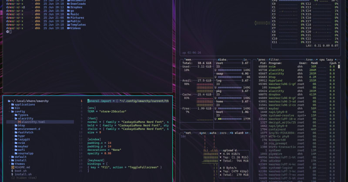Image resolution: width=348 pixels, height=182 pixels.
Task: Click the boot.sh shell script icon
Action: pyautogui.click(x=12, y=171)
